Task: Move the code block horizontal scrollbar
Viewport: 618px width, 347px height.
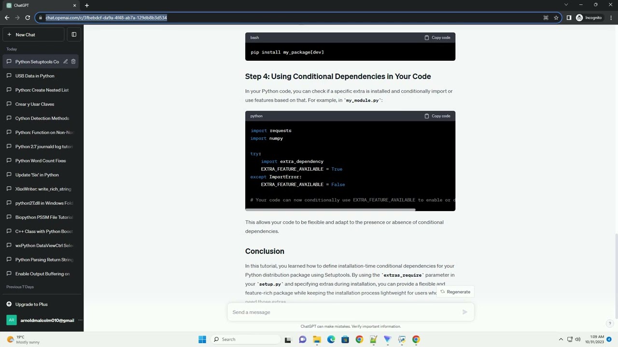Action: (x=330, y=210)
